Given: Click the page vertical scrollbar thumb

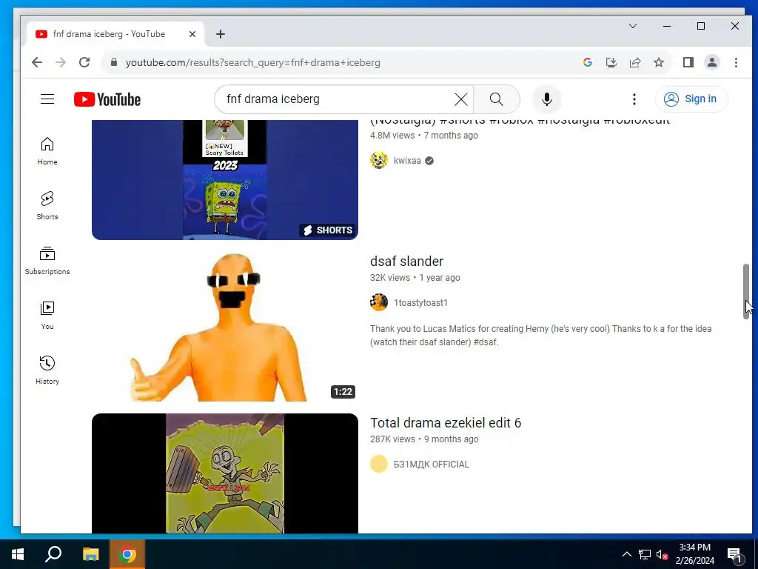Looking at the screenshot, I should coord(746,291).
